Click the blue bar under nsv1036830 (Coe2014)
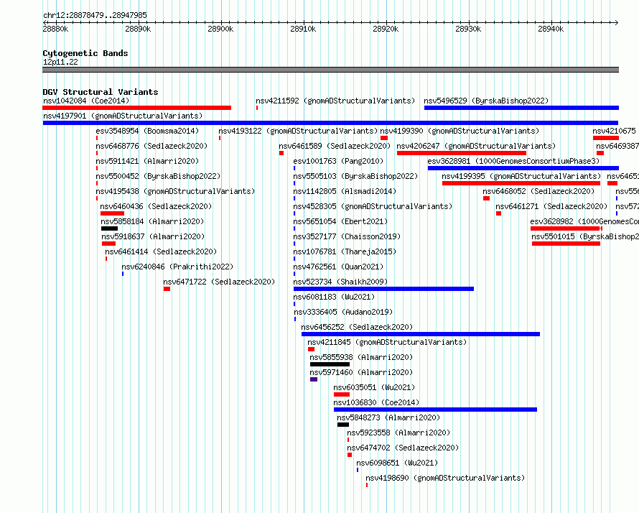Screen dimensions: 639x513 pos(435,410)
